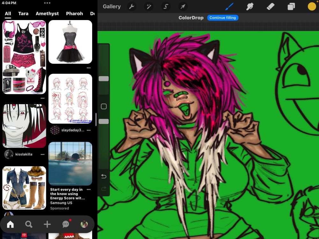Screen dimensions: 319x239
Task: Open profile avatar in Pinterest nav bar
Action: click(84, 224)
